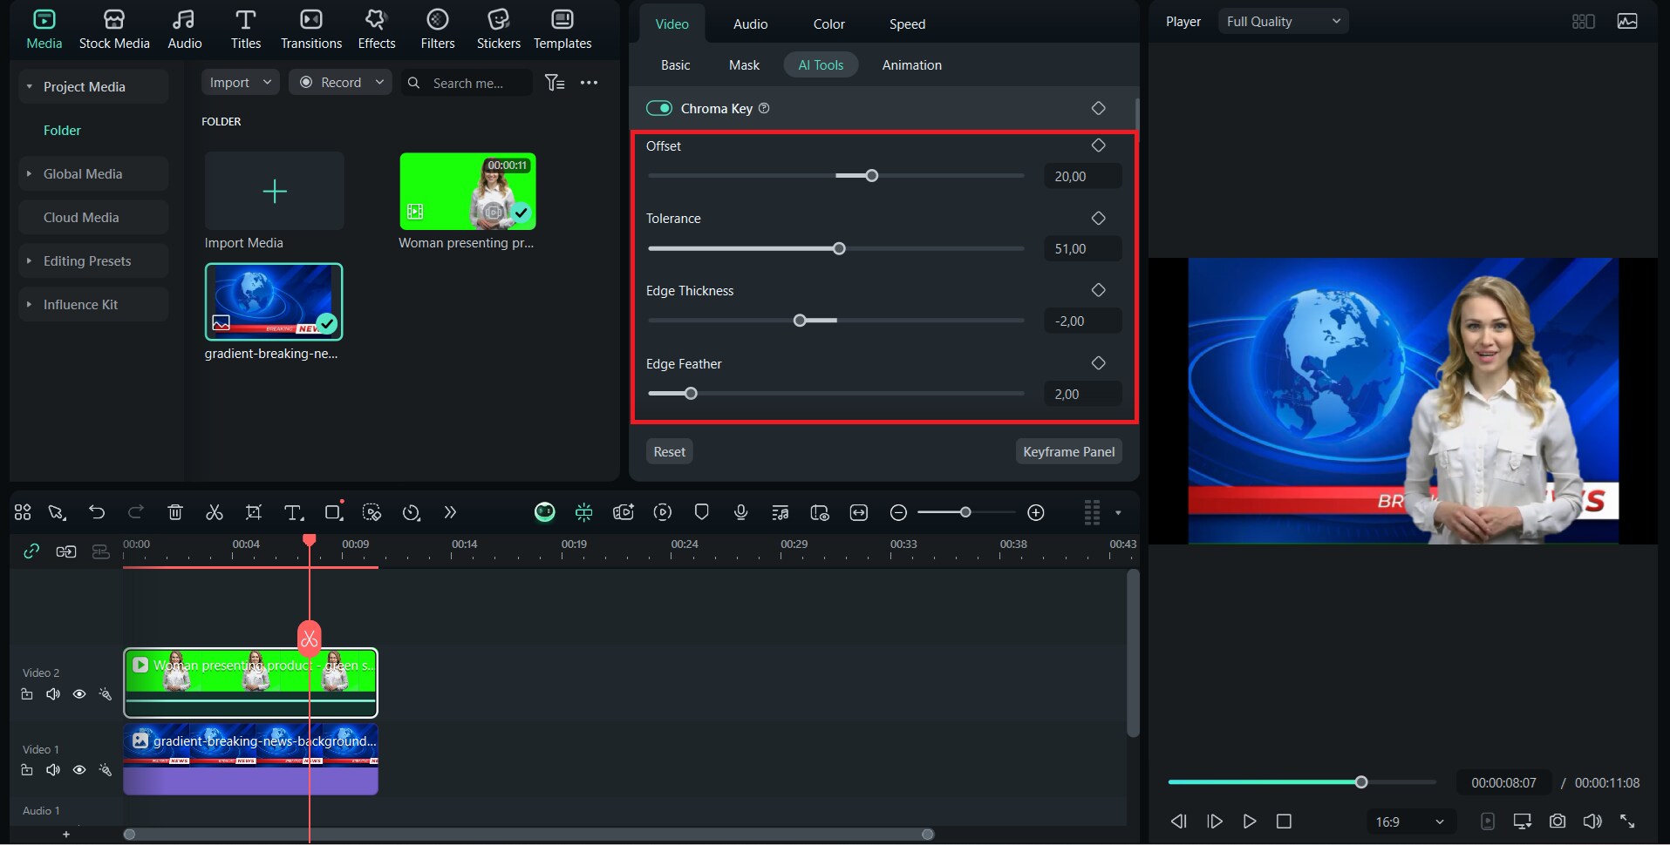This screenshot has width=1670, height=845.
Task: Open the Keyframe Panel
Action: [1068, 451]
